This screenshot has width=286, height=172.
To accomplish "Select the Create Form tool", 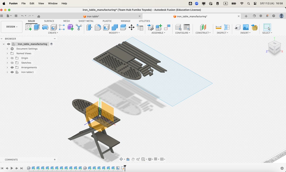I will point(70,27).
